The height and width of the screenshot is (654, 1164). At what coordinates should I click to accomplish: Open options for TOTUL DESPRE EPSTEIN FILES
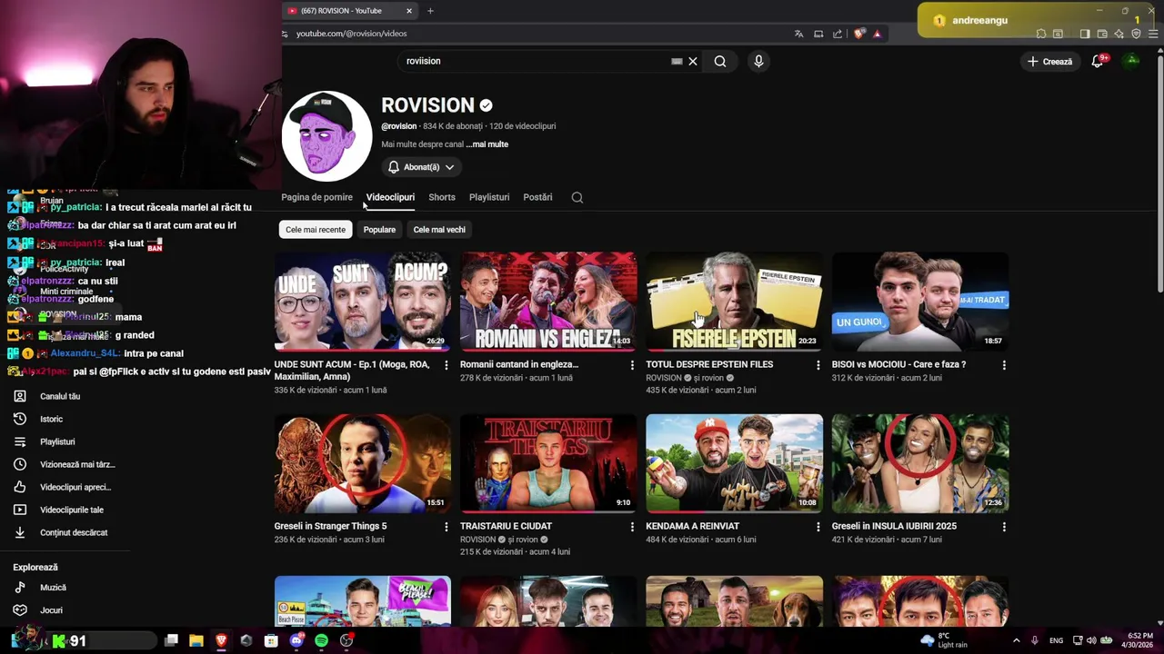click(x=818, y=364)
